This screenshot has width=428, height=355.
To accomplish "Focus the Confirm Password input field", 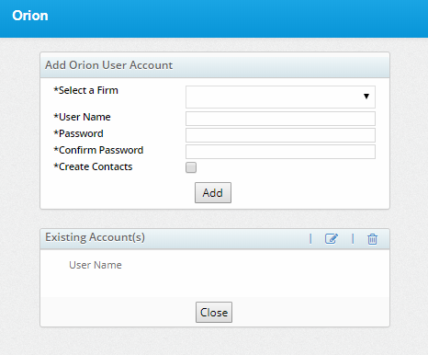I will pyautogui.click(x=280, y=152).
